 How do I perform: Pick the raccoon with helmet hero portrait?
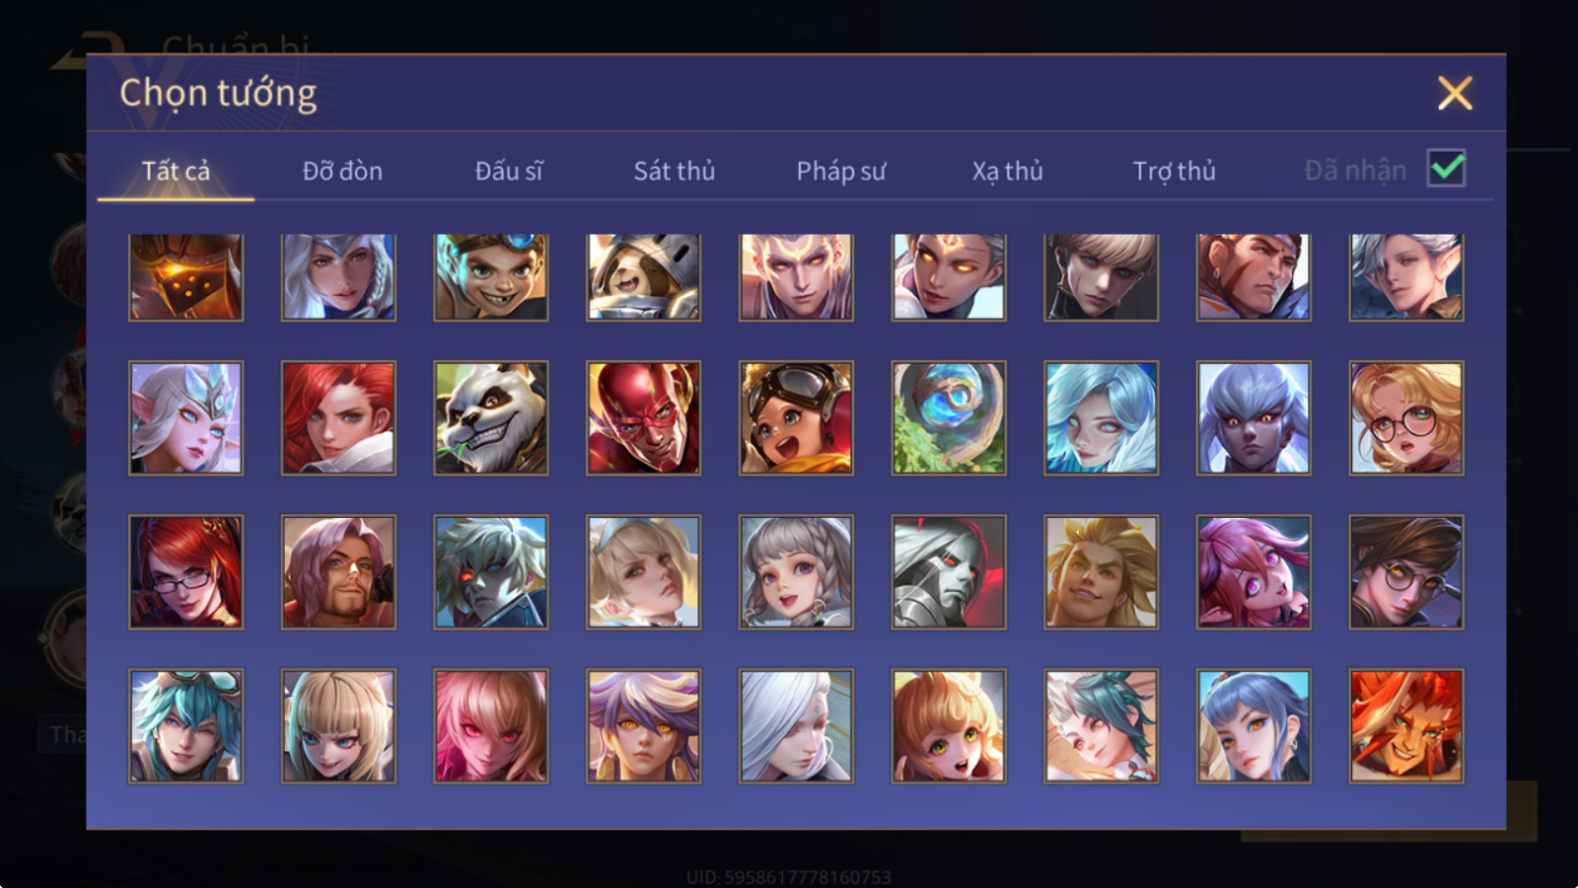click(643, 277)
